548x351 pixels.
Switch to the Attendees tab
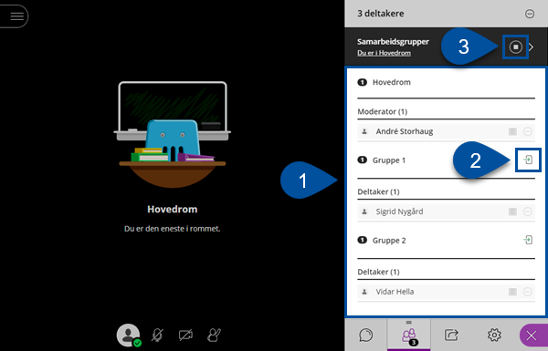click(x=408, y=336)
